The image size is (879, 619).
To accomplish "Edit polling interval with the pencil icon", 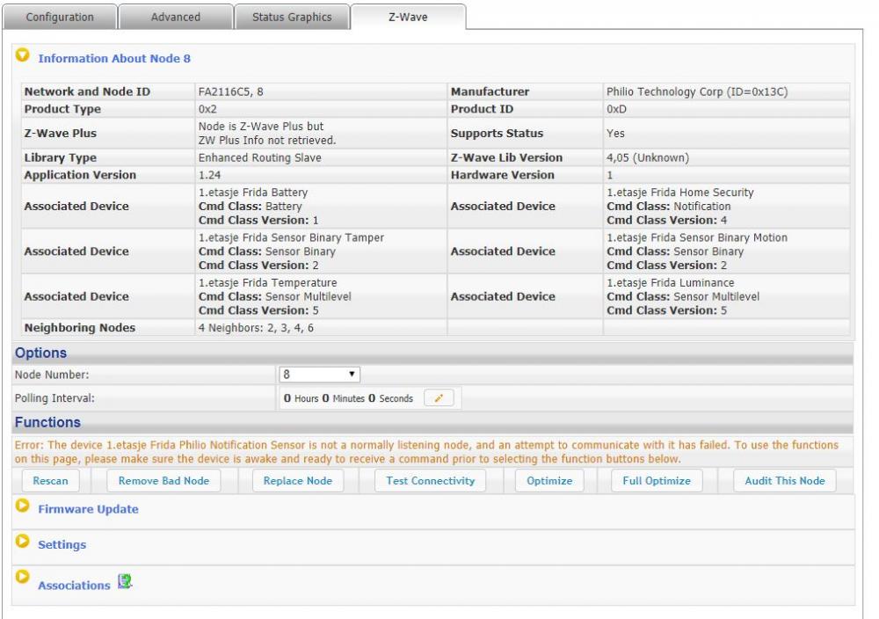I will coord(439,398).
